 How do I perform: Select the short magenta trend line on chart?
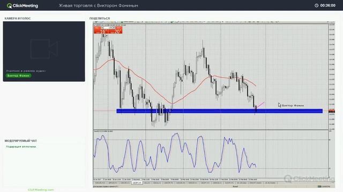[x=260, y=105]
